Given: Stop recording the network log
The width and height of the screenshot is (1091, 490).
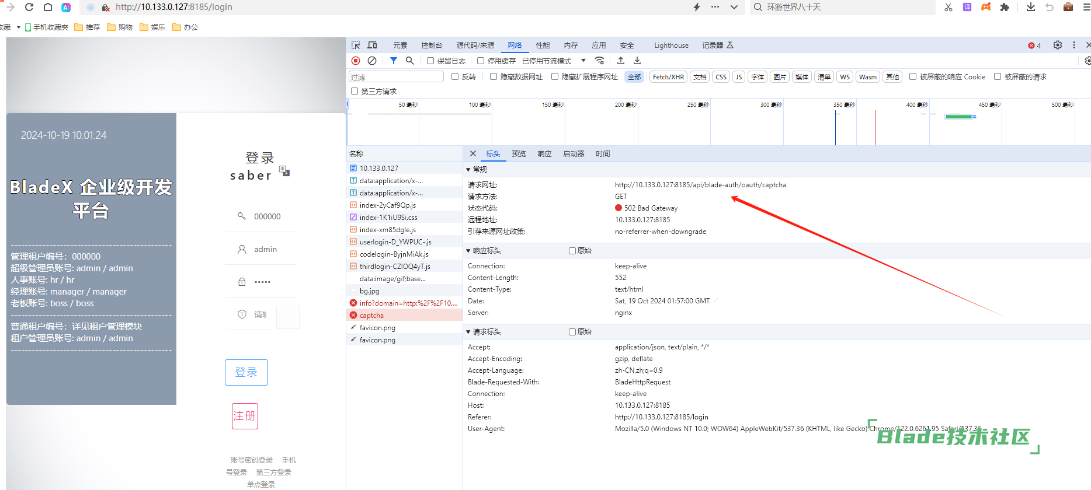Looking at the screenshot, I should point(356,61).
